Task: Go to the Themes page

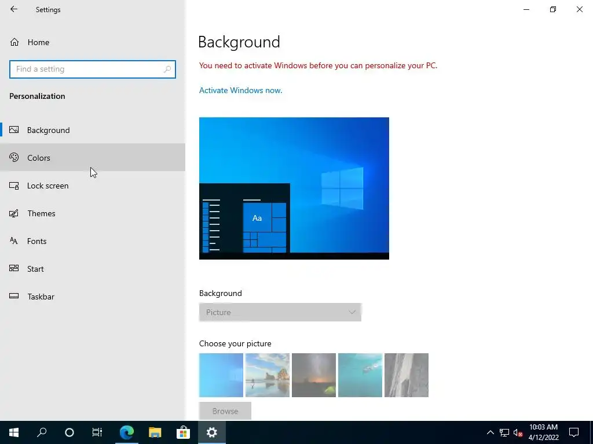Action: click(x=93, y=213)
